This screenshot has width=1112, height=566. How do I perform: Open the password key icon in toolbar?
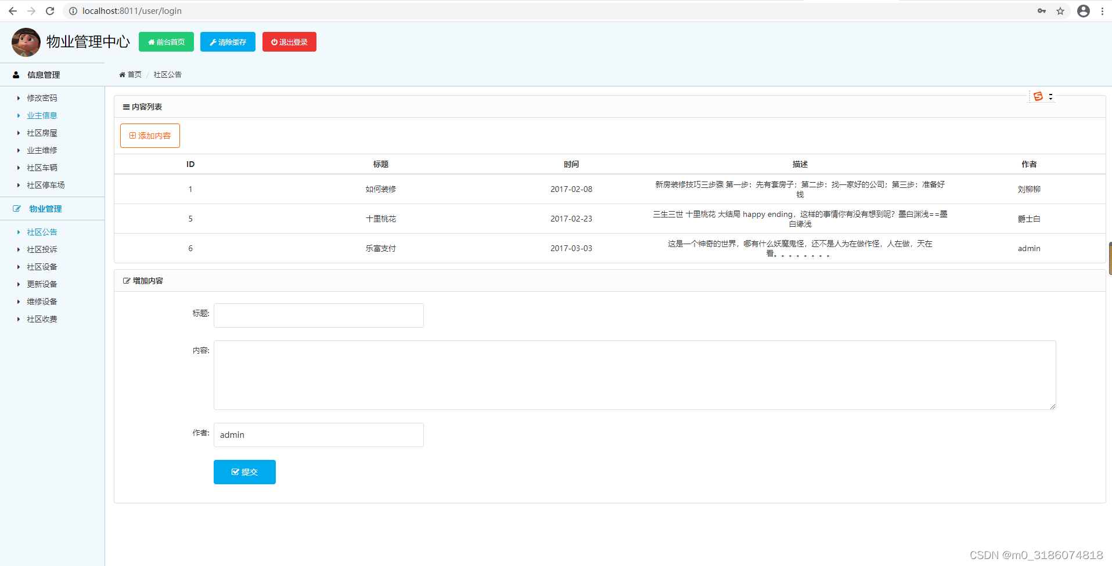pos(1042,10)
